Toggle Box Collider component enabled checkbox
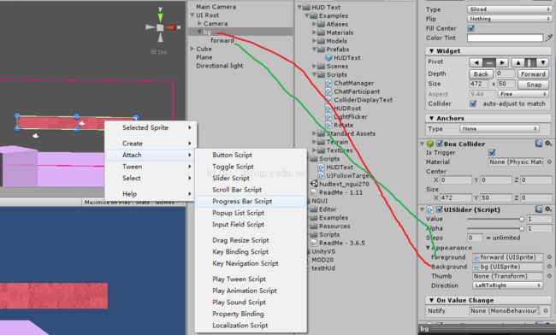 pyautogui.click(x=440, y=144)
